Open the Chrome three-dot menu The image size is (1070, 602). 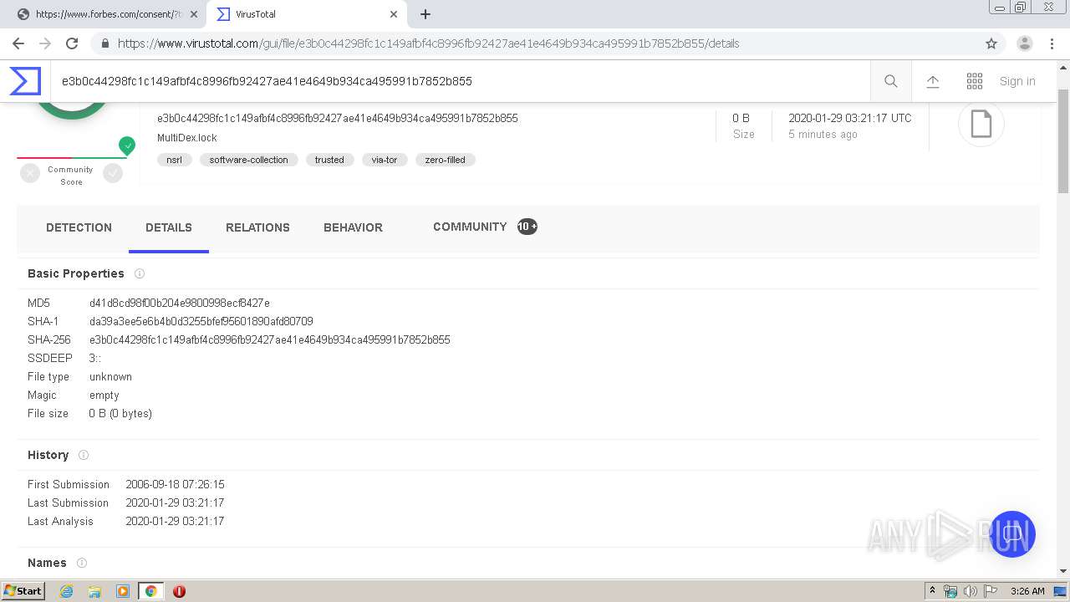pyautogui.click(x=1052, y=43)
